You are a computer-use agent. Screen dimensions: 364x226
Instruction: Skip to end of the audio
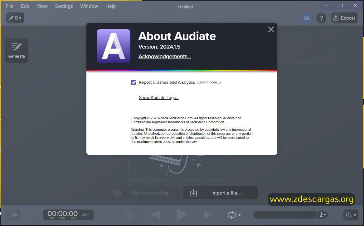208,215
